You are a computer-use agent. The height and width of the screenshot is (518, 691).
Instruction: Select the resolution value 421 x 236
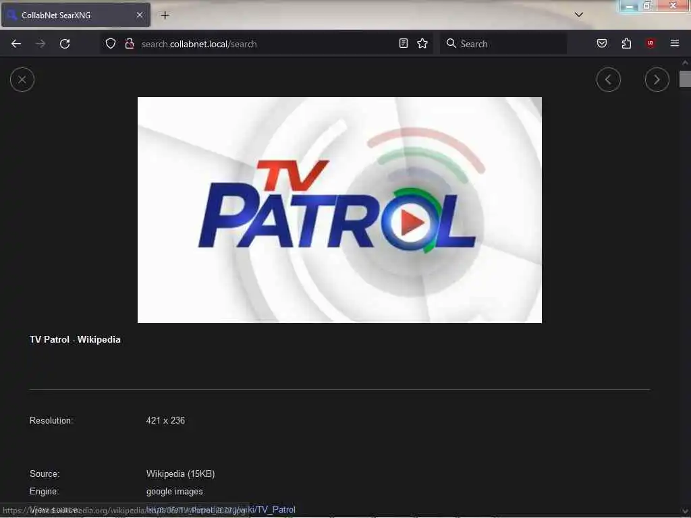click(165, 421)
